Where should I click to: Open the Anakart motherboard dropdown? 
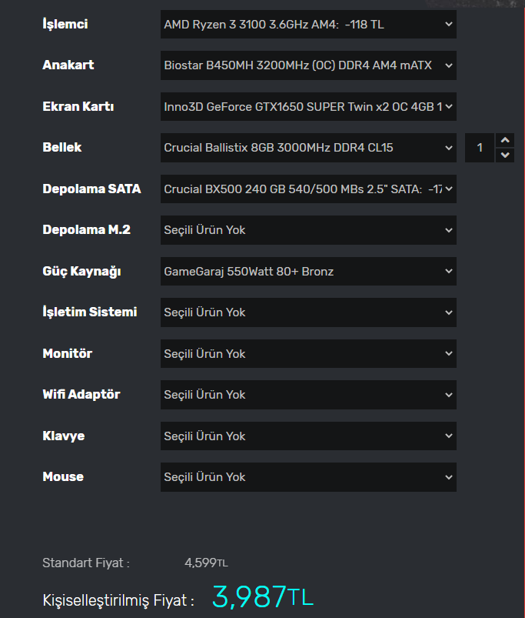pyautogui.click(x=308, y=65)
